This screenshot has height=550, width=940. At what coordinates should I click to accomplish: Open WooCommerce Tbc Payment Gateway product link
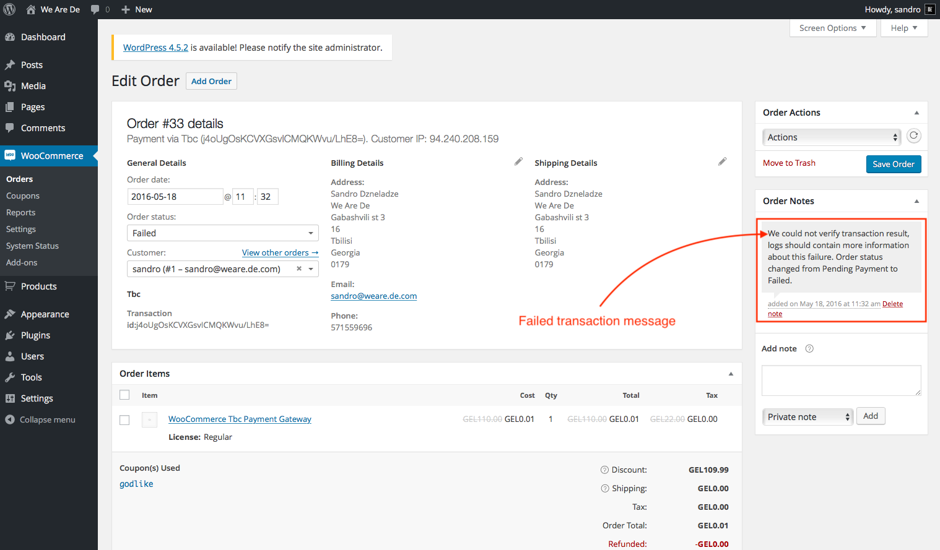click(x=240, y=419)
